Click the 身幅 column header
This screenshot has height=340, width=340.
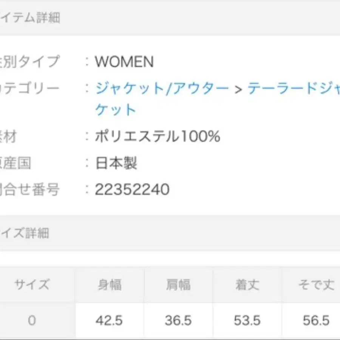[x=109, y=284]
